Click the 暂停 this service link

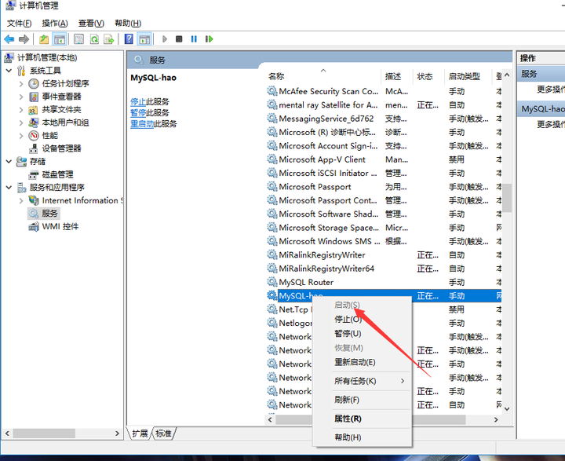[x=138, y=113]
